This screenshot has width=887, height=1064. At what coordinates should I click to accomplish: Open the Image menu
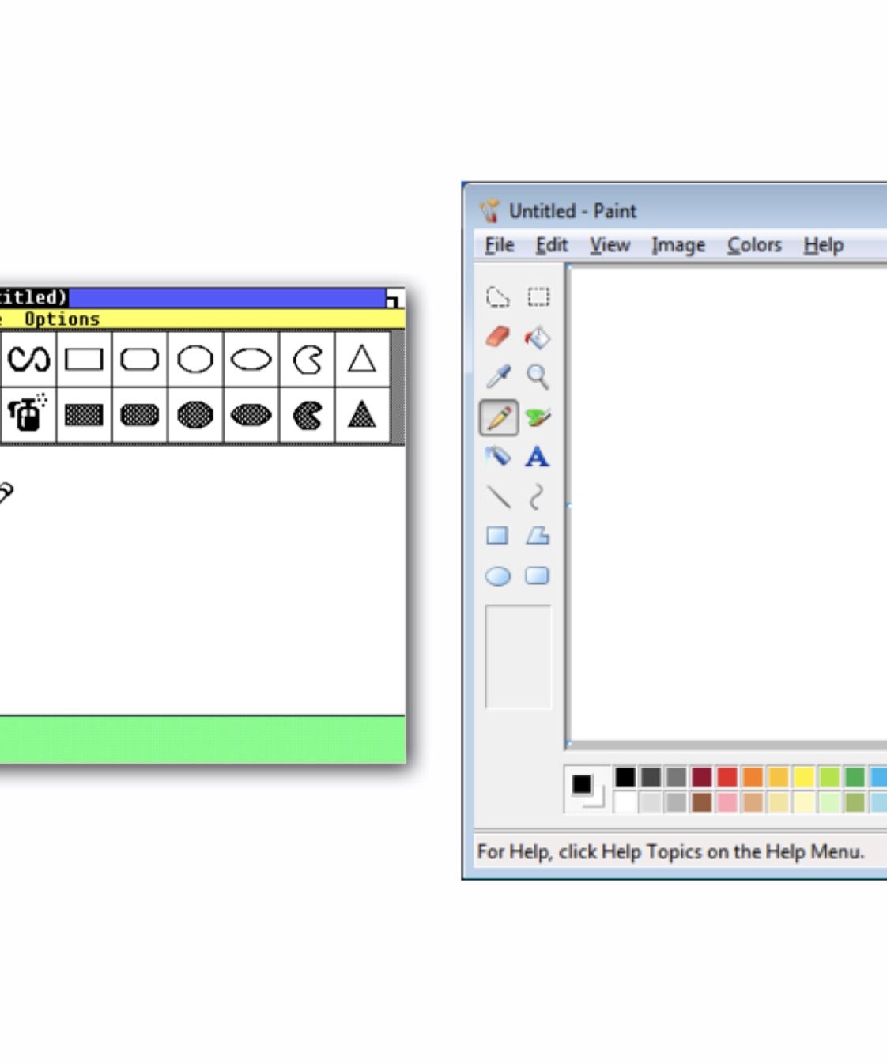(x=678, y=245)
